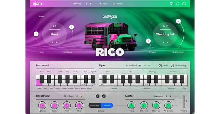This screenshot has height=114, width=220.
Task: Choose previous mix with left arrow under Wrecking Ball
Action: (163, 42)
